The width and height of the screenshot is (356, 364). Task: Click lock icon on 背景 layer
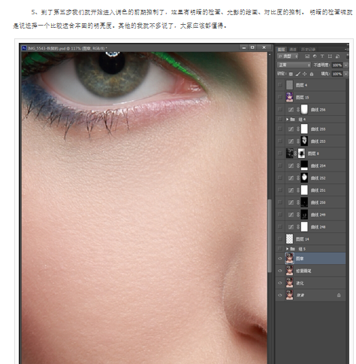339,296
